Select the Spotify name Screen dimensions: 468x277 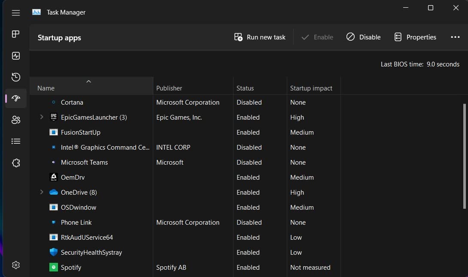click(71, 268)
